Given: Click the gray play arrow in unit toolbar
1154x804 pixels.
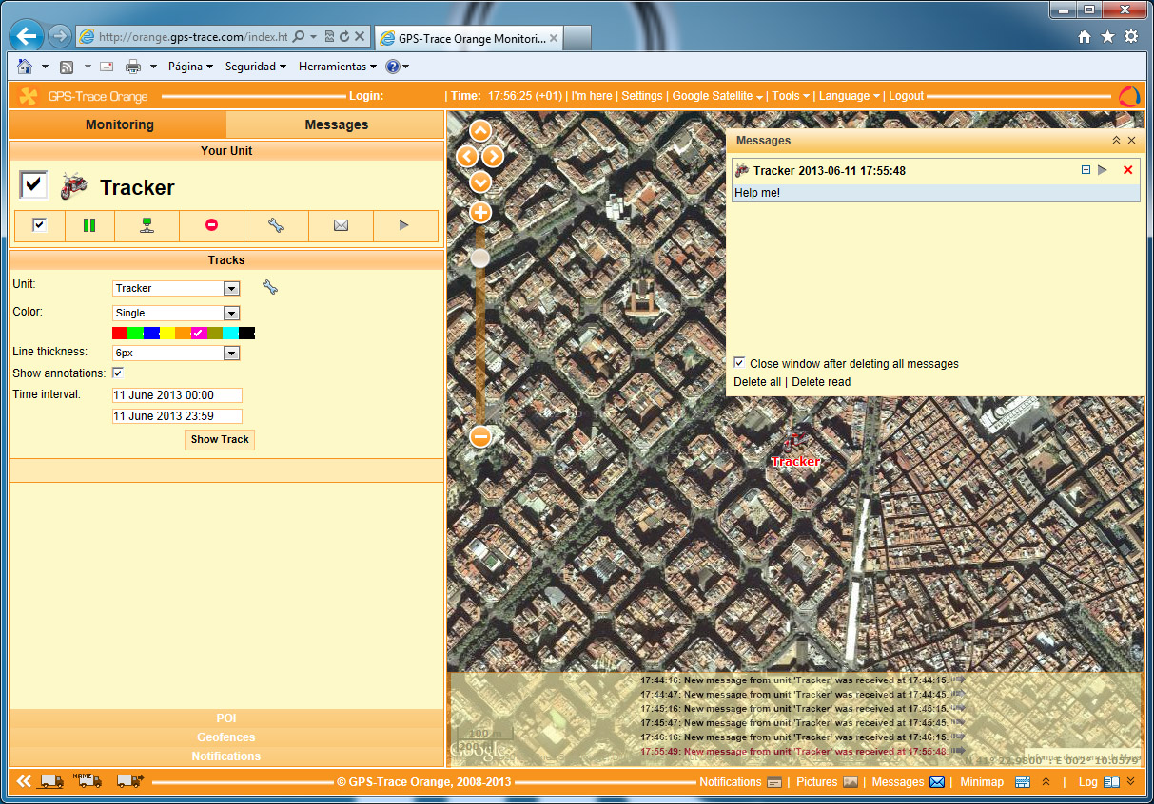Looking at the screenshot, I should point(404,225).
